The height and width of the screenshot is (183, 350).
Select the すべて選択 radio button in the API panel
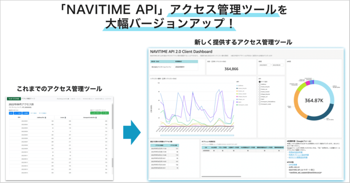pyautogui.click(x=260, y=82)
